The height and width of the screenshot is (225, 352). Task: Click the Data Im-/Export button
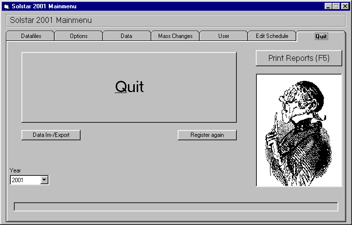[x=51, y=135]
